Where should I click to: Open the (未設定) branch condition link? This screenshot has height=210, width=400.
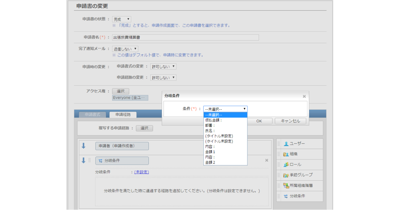point(141,172)
